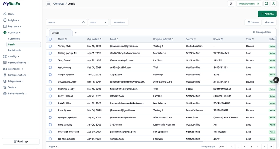Open the Roadmap button
Image resolution: width=280 pixels, height=149 pixels.
point(21,141)
